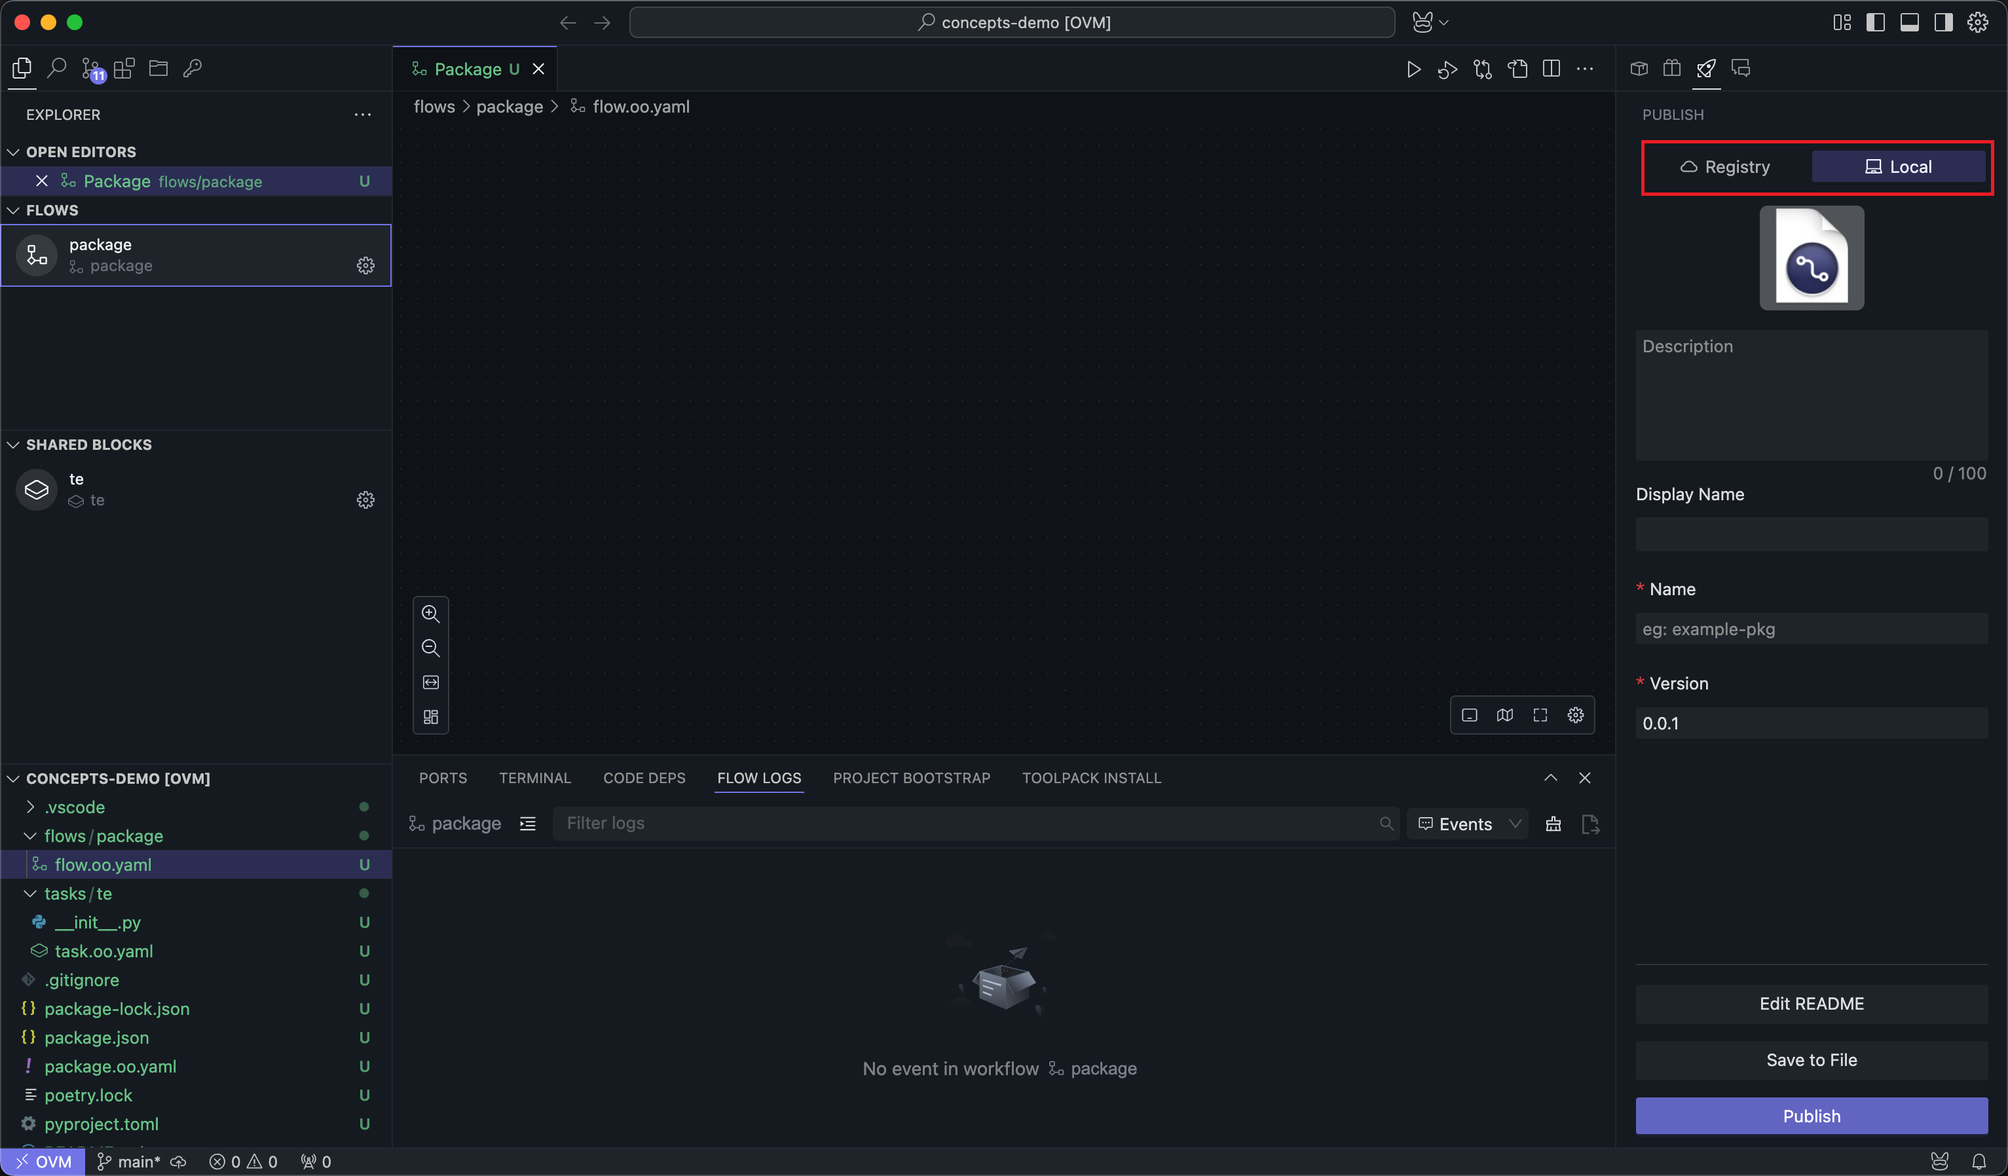Click the zoom in canvas icon
2008x1176 pixels.
(430, 614)
